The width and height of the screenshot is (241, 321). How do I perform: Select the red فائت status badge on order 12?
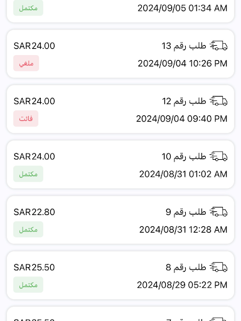click(x=26, y=118)
